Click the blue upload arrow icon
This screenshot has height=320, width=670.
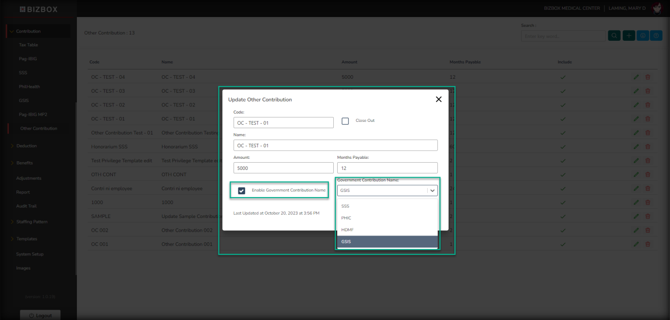[656, 36]
